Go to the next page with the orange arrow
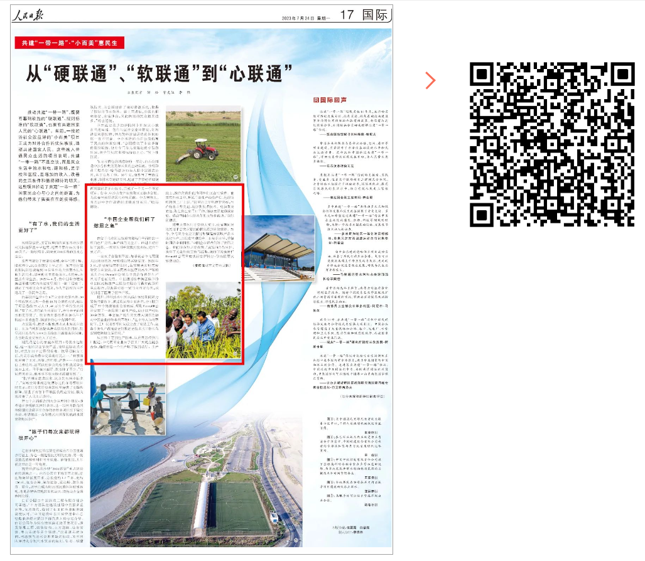Image resolution: width=645 pixels, height=561 pixels. (430, 80)
